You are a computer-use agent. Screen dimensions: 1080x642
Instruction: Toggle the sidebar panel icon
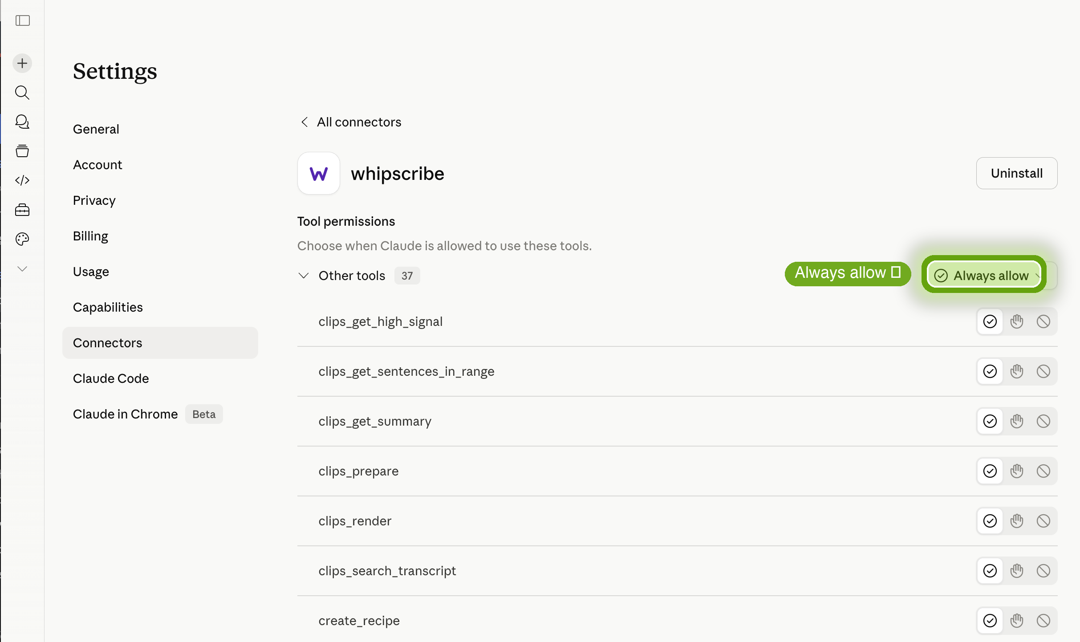pos(22,20)
